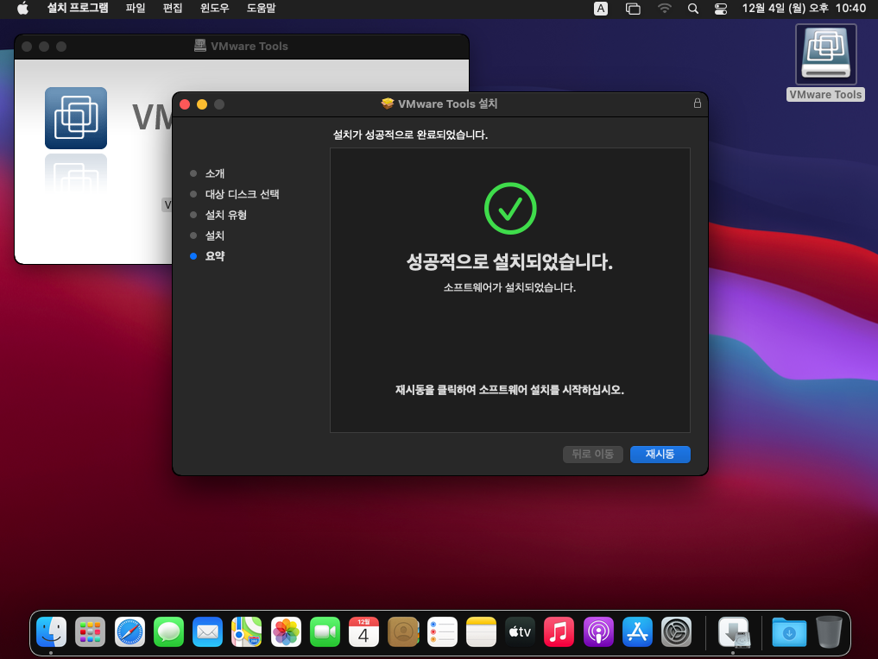Viewport: 878px width, 659px height.
Task: Open the 설치 프로그램 menu
Action: pos(78,9)
